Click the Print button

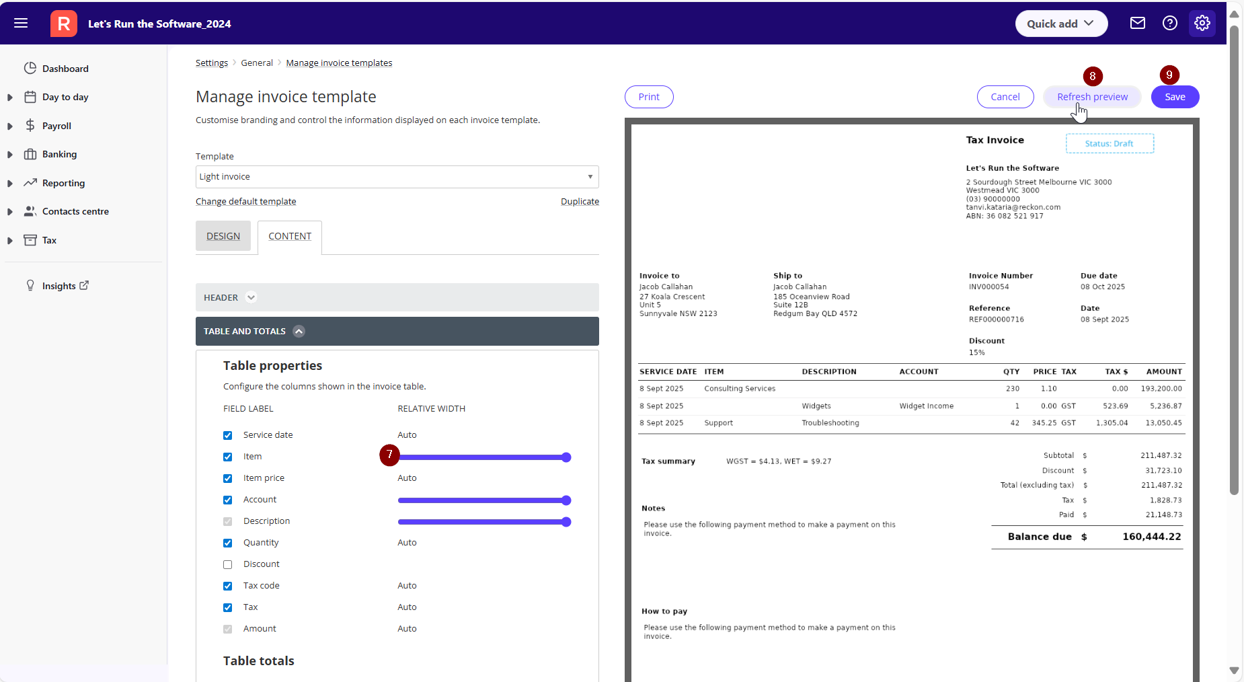click(x=649, y=97)
